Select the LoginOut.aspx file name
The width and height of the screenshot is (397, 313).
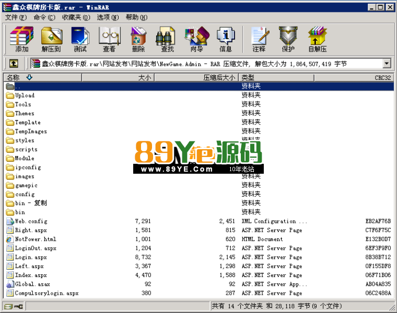(x=36, y=248)
